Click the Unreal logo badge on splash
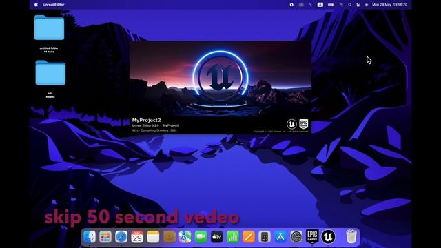441x248 pixels. pos(291,124)
